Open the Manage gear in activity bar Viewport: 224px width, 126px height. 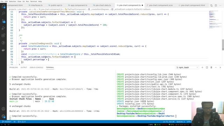point(3,116)
